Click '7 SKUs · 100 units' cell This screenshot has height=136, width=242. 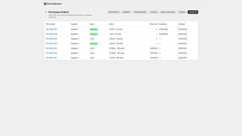116,58
